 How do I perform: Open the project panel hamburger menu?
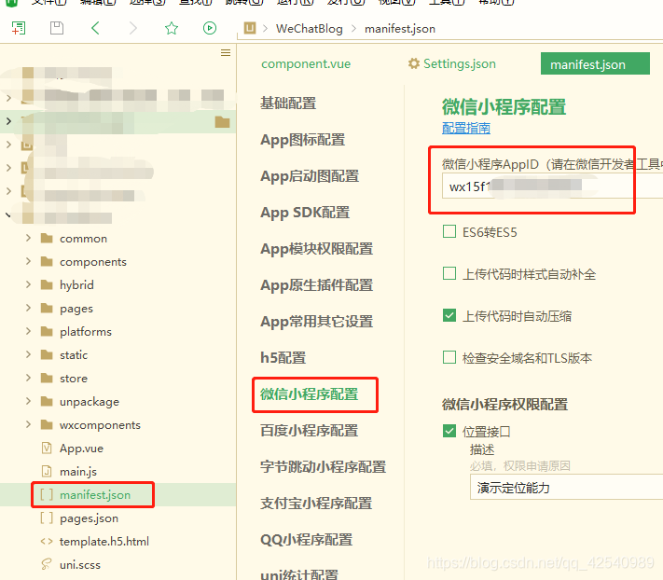pos(226,52)
